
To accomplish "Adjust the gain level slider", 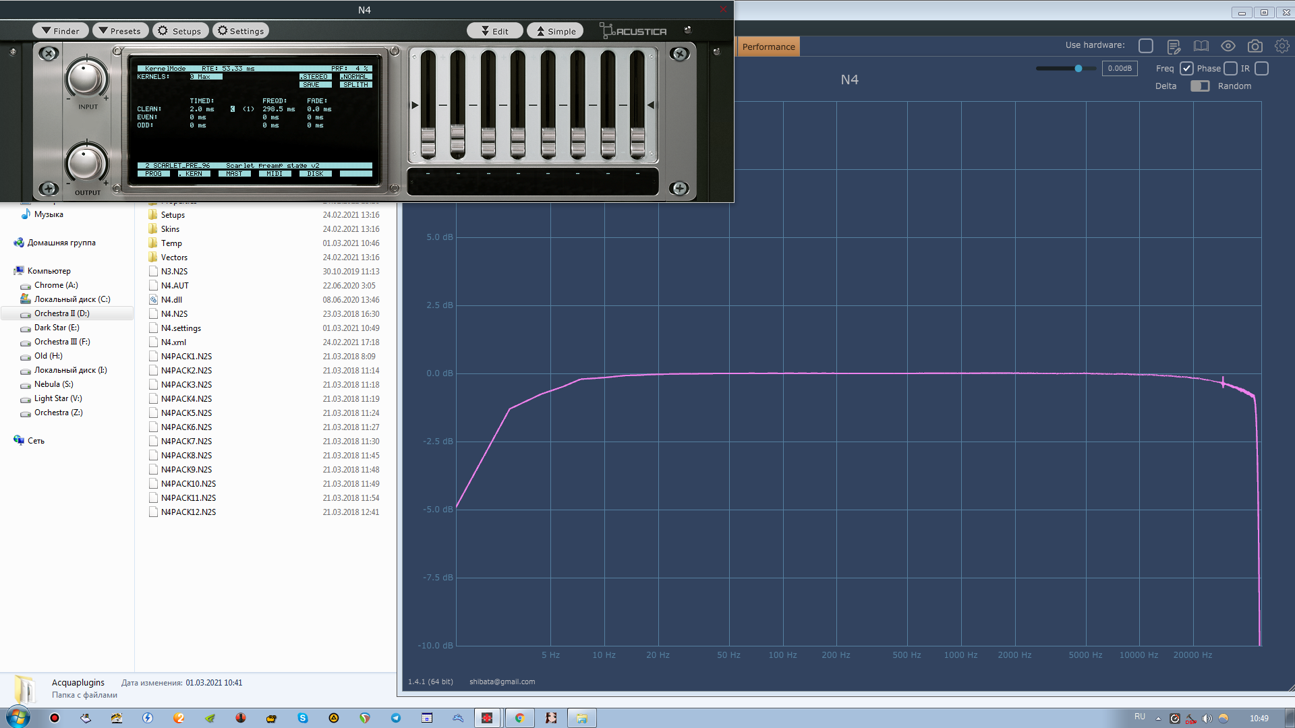I will [1078, 68].
